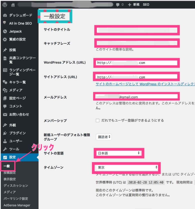Open 賢威の設定 menu item
The width and height of the screenshot is (195, 209).
pyautogui.click(x=17, y=39)
